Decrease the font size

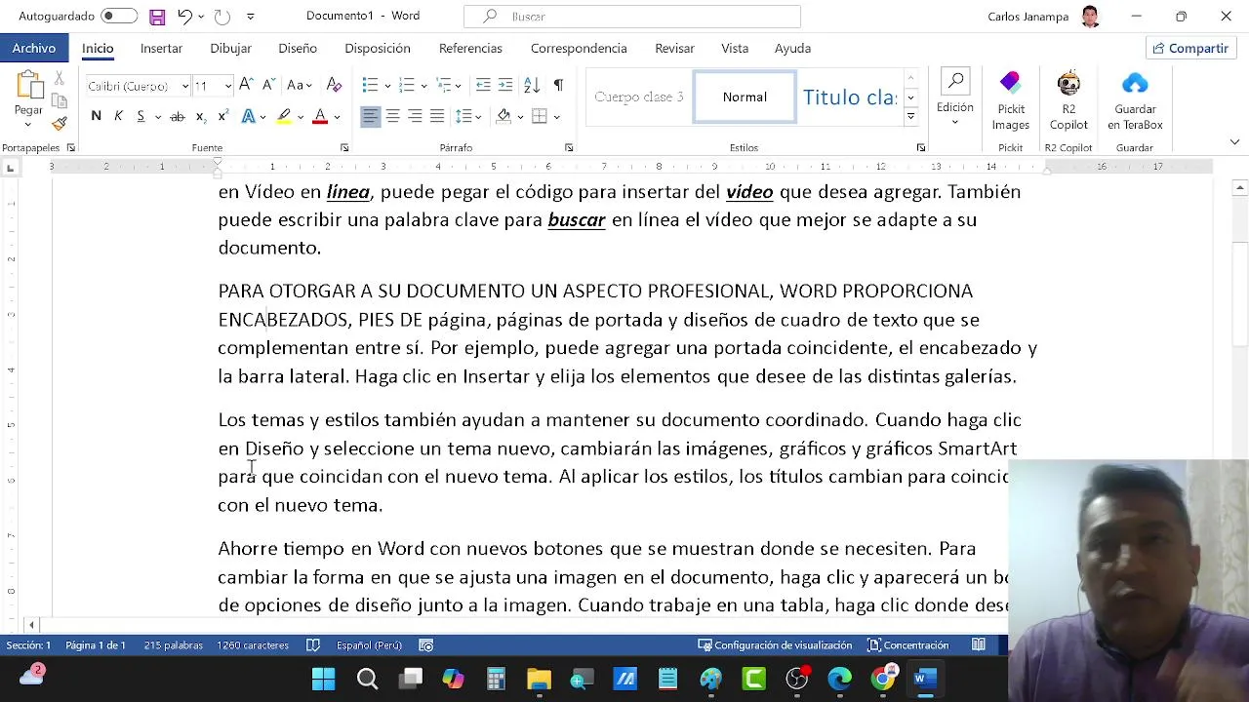[266, 85]
